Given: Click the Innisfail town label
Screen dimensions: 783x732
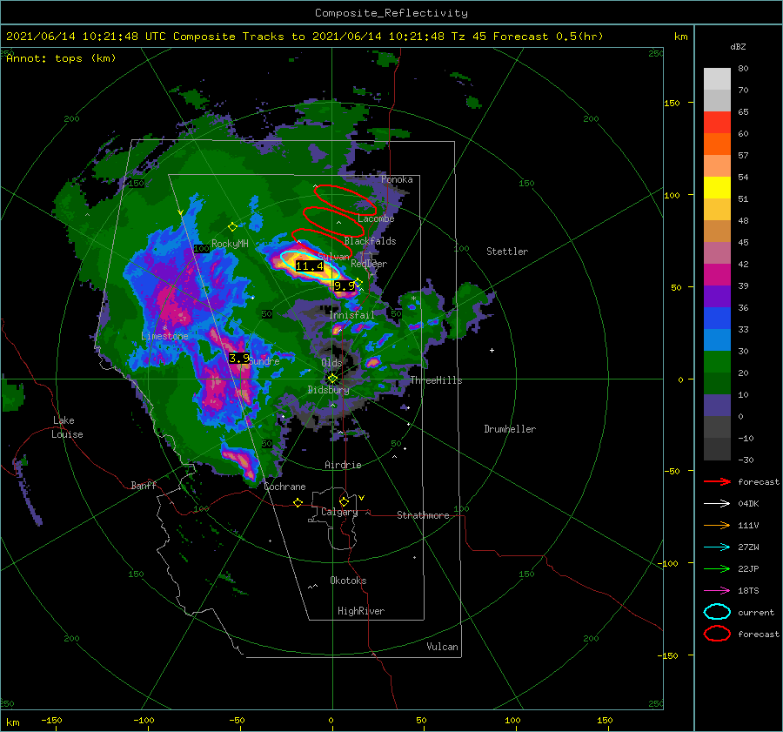Looking at the screenshot, I should [351, 315].
